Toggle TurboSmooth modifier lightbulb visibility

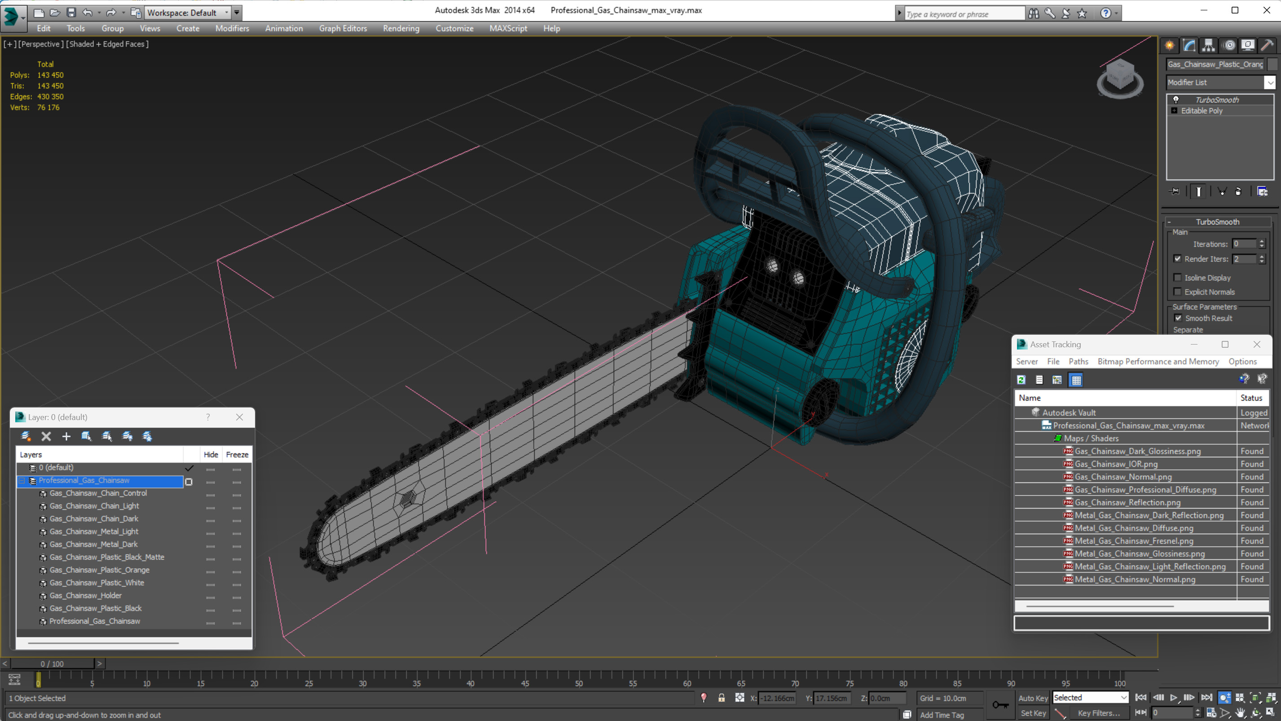(x=1175, y=100)
